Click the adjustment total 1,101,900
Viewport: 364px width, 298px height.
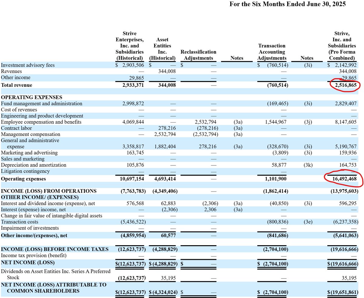click(x=275, y=179)
